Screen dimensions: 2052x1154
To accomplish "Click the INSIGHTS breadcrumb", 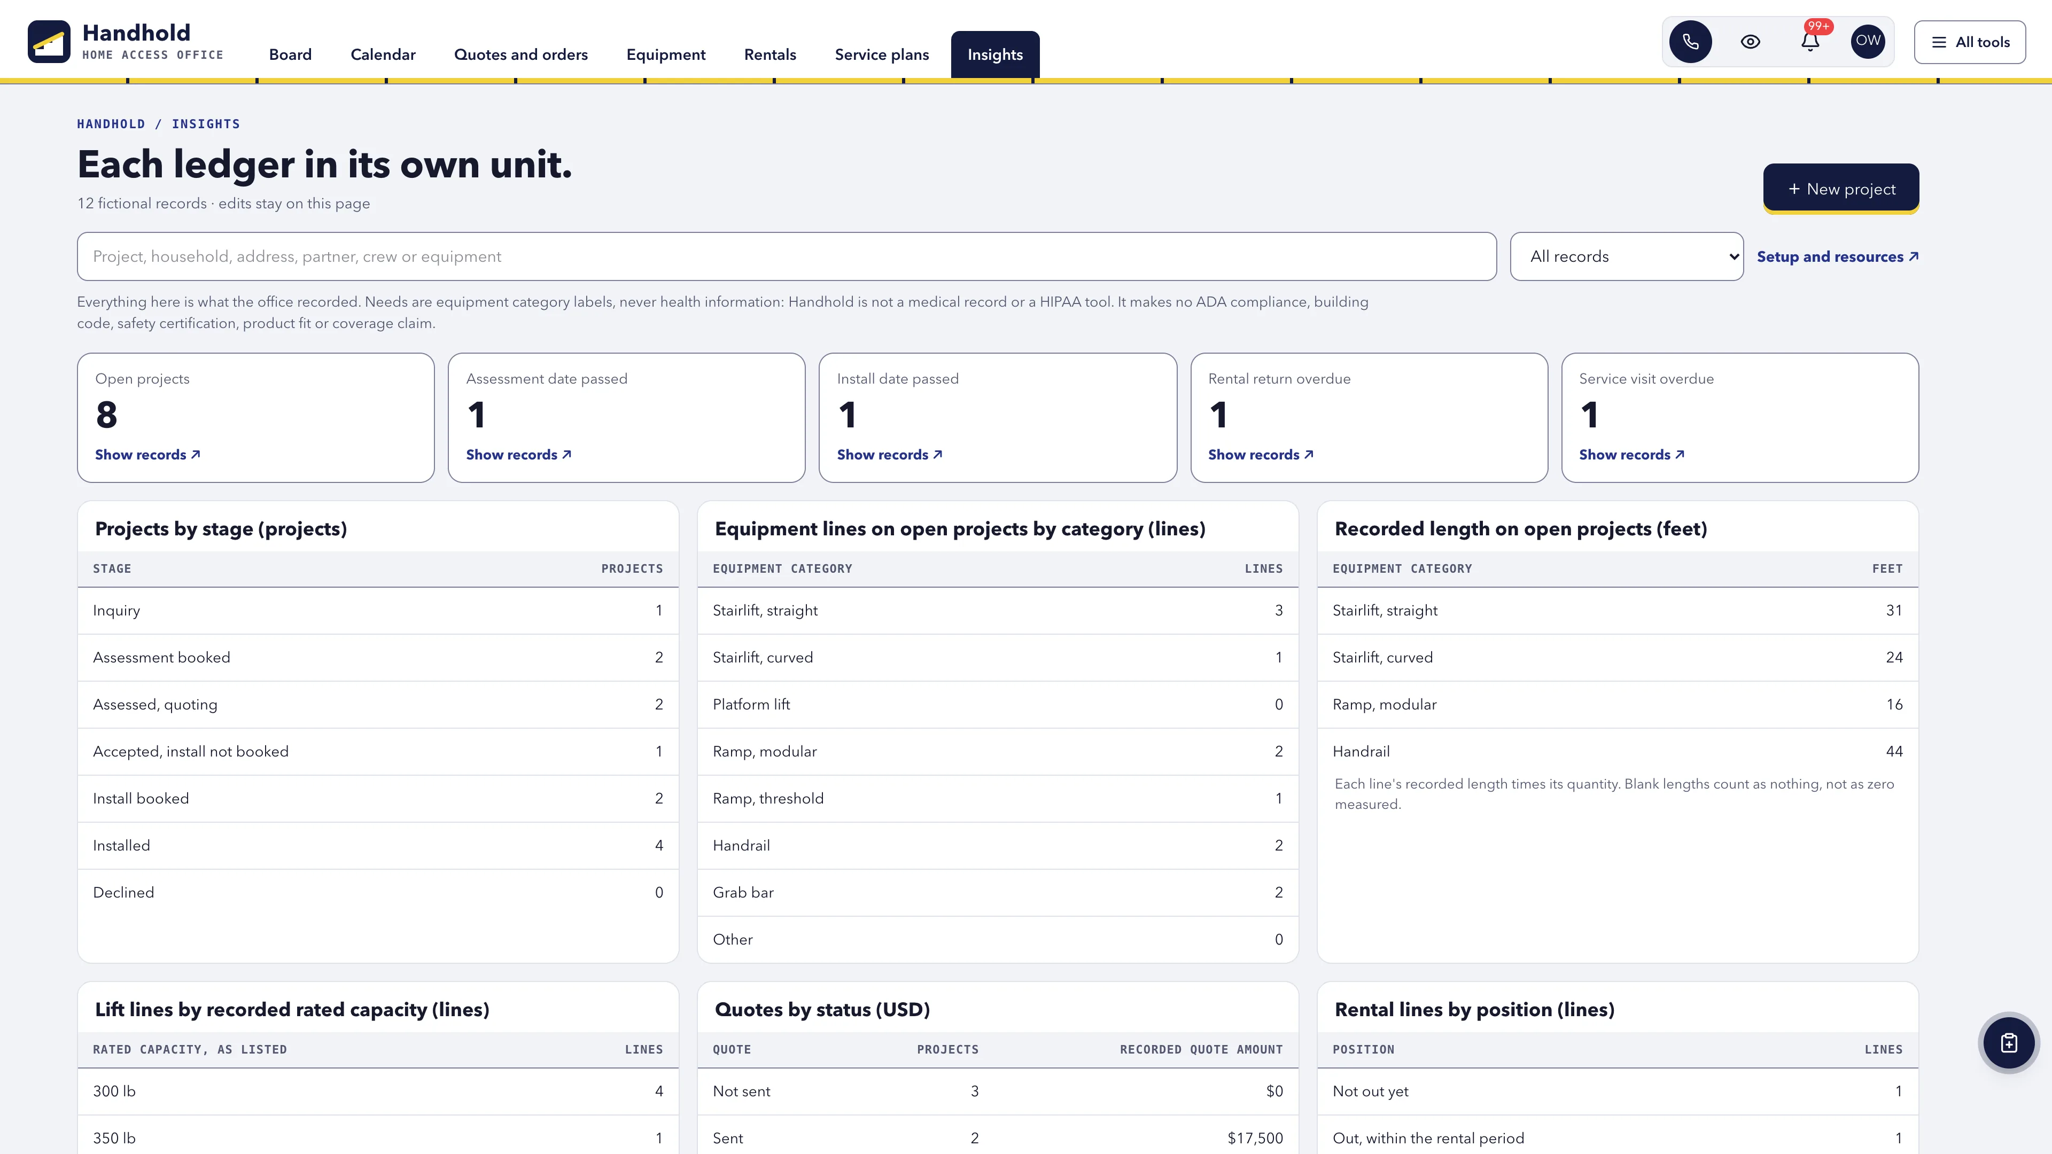I will pos(206,123).
